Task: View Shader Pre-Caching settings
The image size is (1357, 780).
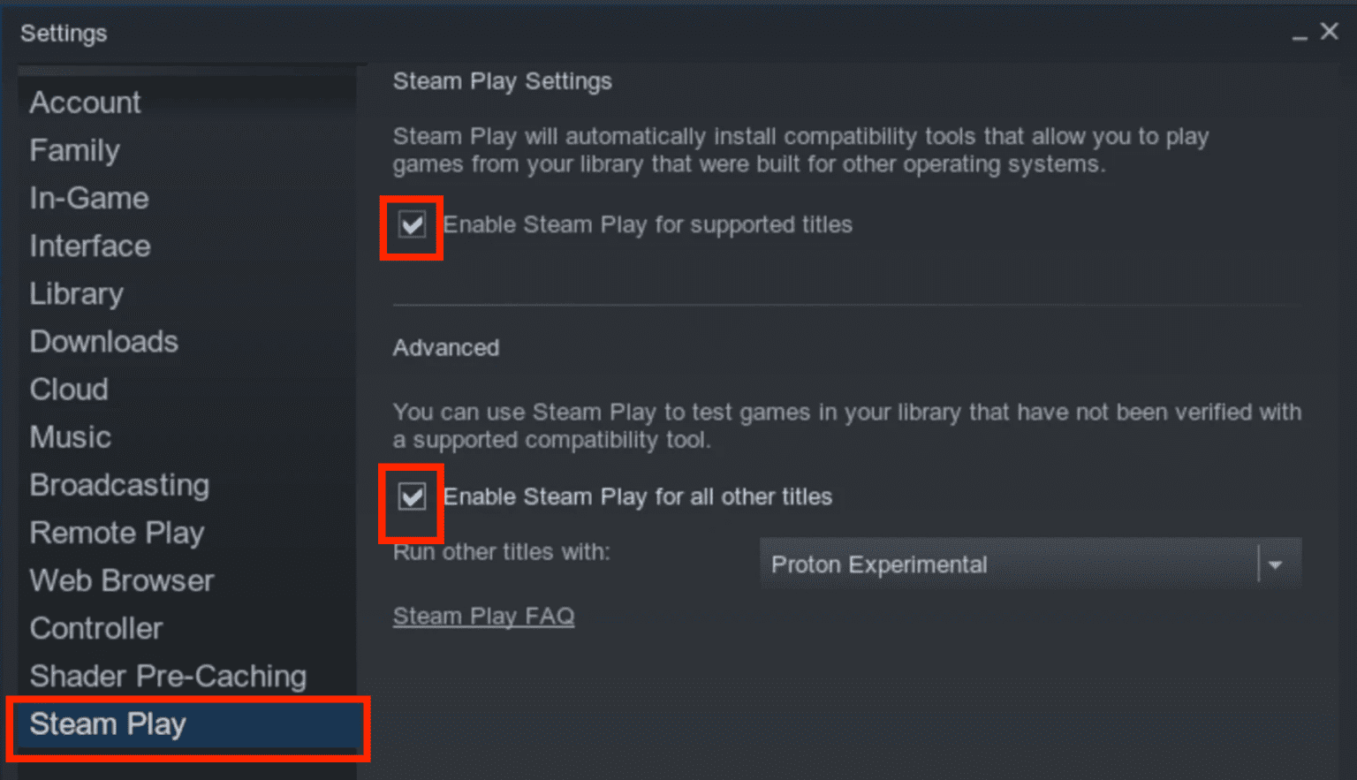Action: coord(168,676)
